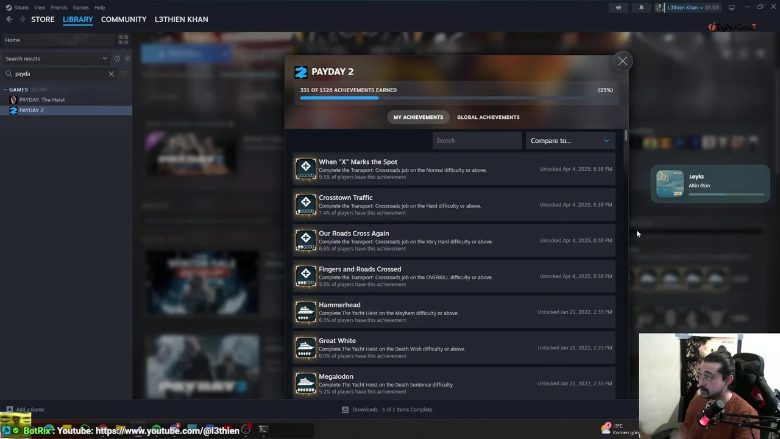The height and width of the screenshot is (439, 780).
Task: Click the PAYDAY: The Heist game icon
Action: tap(13, 99)
